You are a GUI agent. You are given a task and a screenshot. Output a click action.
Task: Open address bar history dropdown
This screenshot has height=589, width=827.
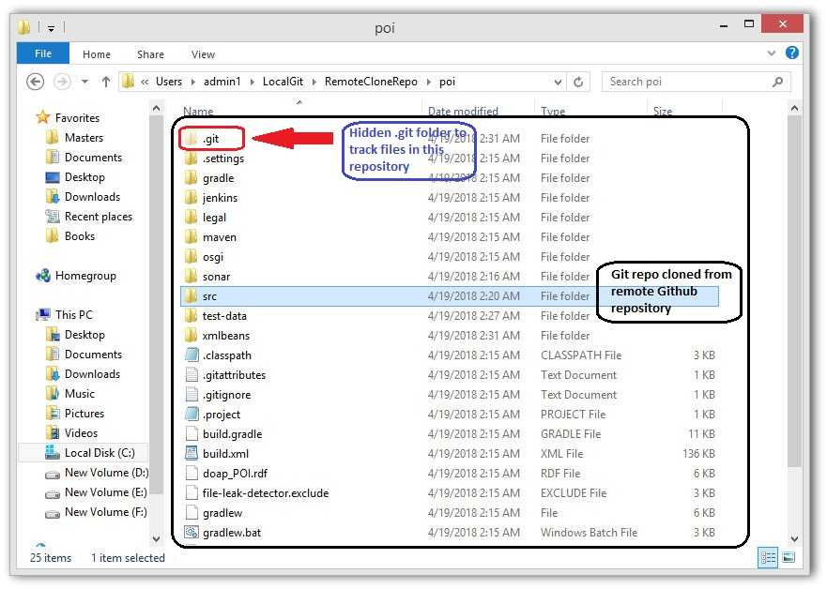click(x=559, y=82)
